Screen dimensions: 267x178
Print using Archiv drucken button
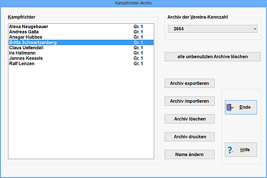(x=189, y=137)
